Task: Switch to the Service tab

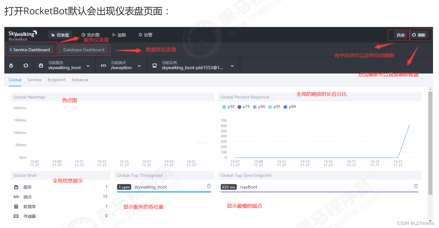Action: click(x=35, y=80)
